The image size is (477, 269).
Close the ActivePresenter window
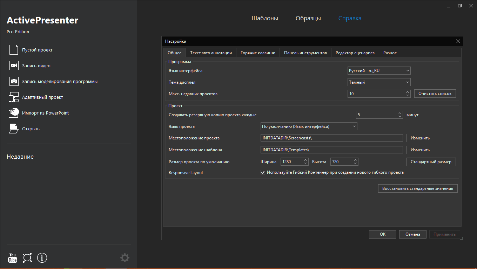point(471,6)
